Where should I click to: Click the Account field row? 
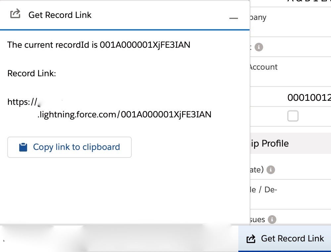[x=263, y=67]
